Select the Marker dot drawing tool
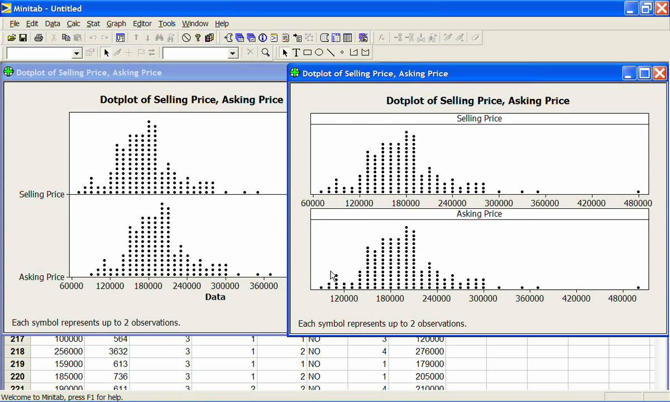 (x=342, y=52)
